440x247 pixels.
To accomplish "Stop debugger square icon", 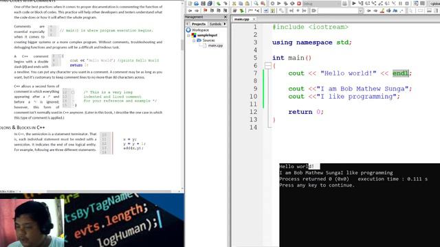I will pyautogui.click(x=407, y=3).
